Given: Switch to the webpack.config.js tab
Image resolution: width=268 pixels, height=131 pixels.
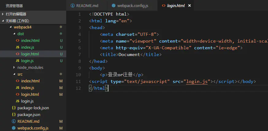Looking at the screenshot, I should coord(132,6).
